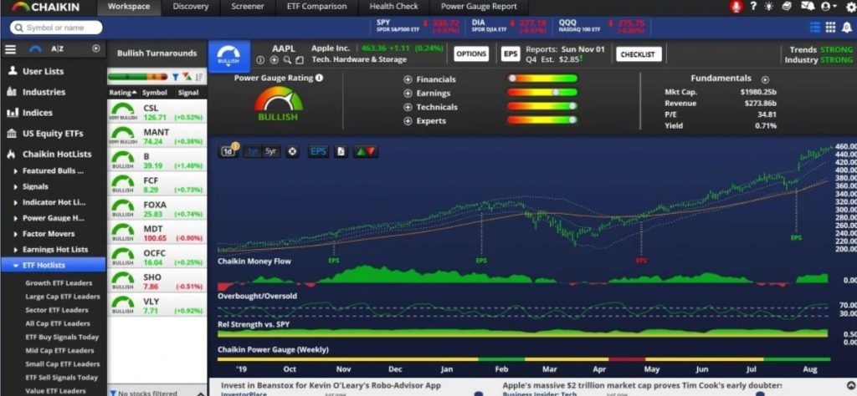The height and width of the screenshot is (396, 857).
Task: Click the CHECKLIST button
Action: pyautogui.click(x=639, y=54)
